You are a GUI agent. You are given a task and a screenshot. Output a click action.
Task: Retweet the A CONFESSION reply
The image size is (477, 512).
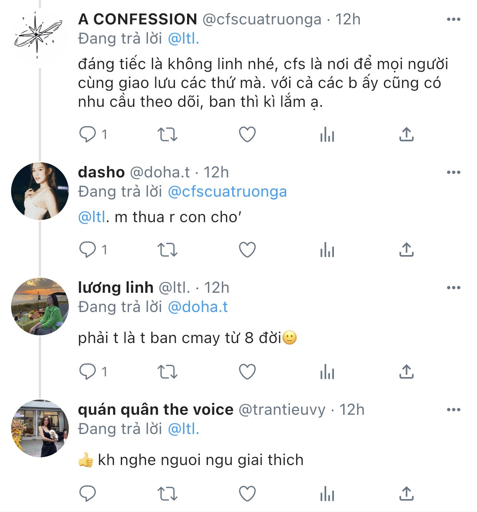click(x=168, y=135)
